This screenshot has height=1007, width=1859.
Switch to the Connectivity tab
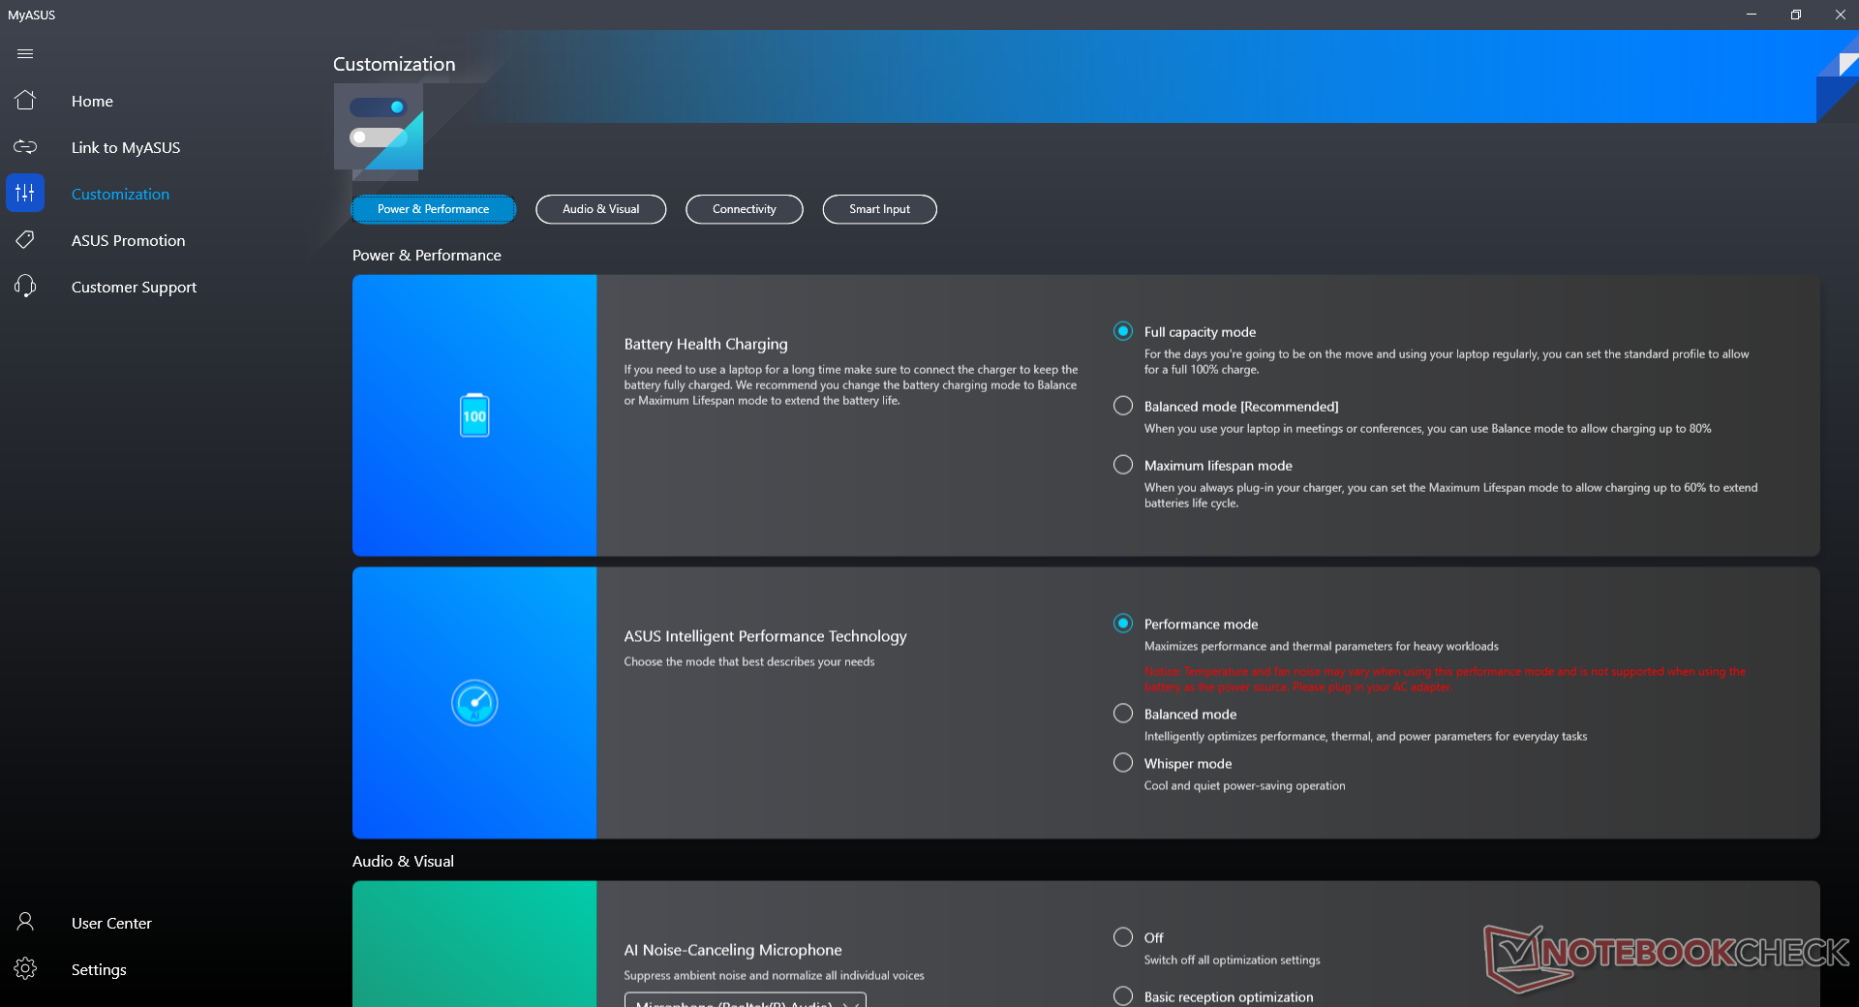pyautogui.click(x=744, y=209)
